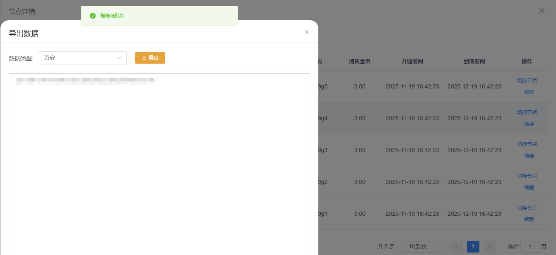
Task: Click 续费 in the third row
Action: tap(529, 156)
